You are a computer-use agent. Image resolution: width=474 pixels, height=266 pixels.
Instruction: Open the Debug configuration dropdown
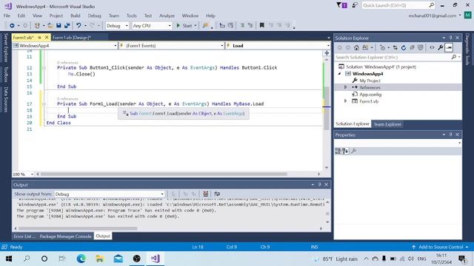117,26
